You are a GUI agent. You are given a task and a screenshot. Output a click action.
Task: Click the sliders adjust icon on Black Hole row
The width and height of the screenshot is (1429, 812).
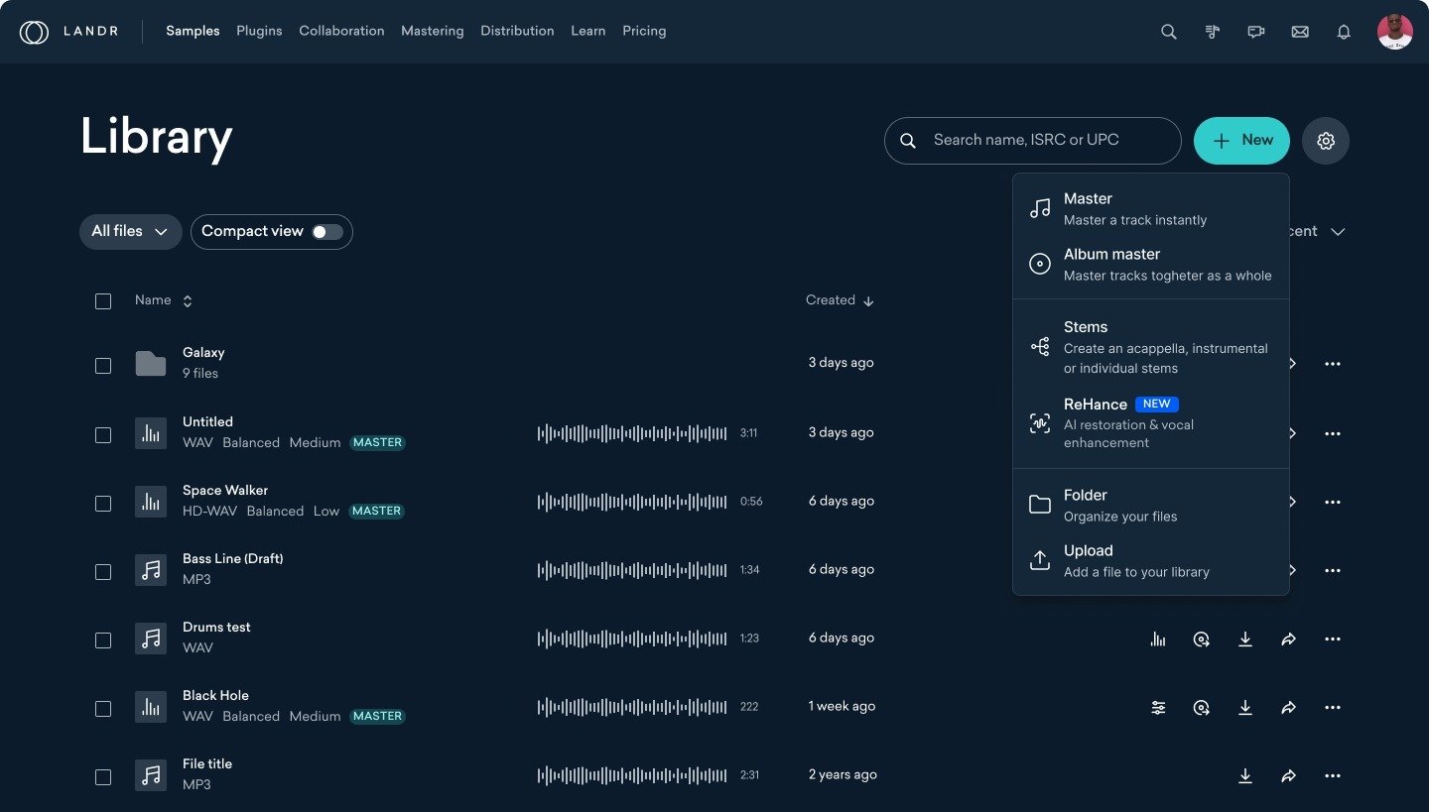1158,708
